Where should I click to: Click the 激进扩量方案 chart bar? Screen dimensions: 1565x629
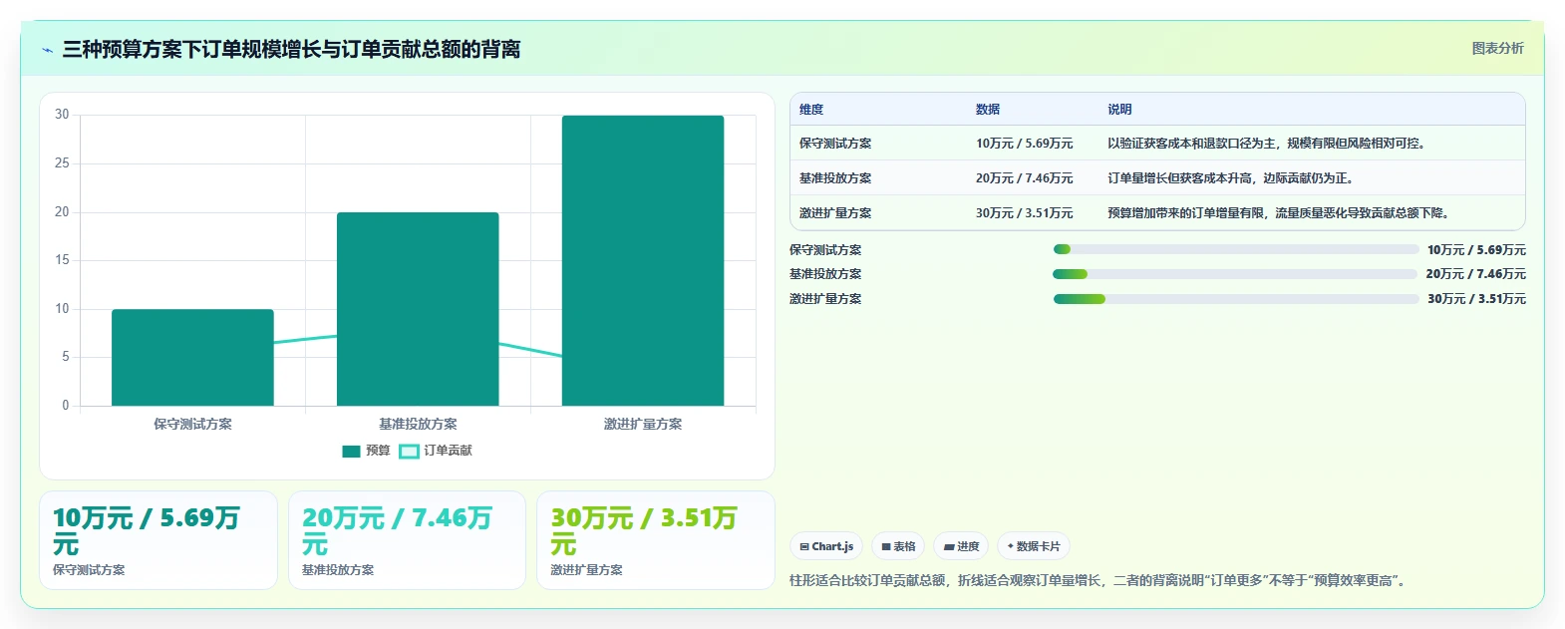[643, 260]
